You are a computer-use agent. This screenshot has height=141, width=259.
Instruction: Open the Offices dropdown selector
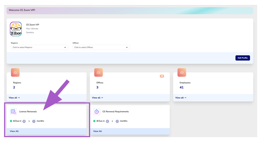101,47
